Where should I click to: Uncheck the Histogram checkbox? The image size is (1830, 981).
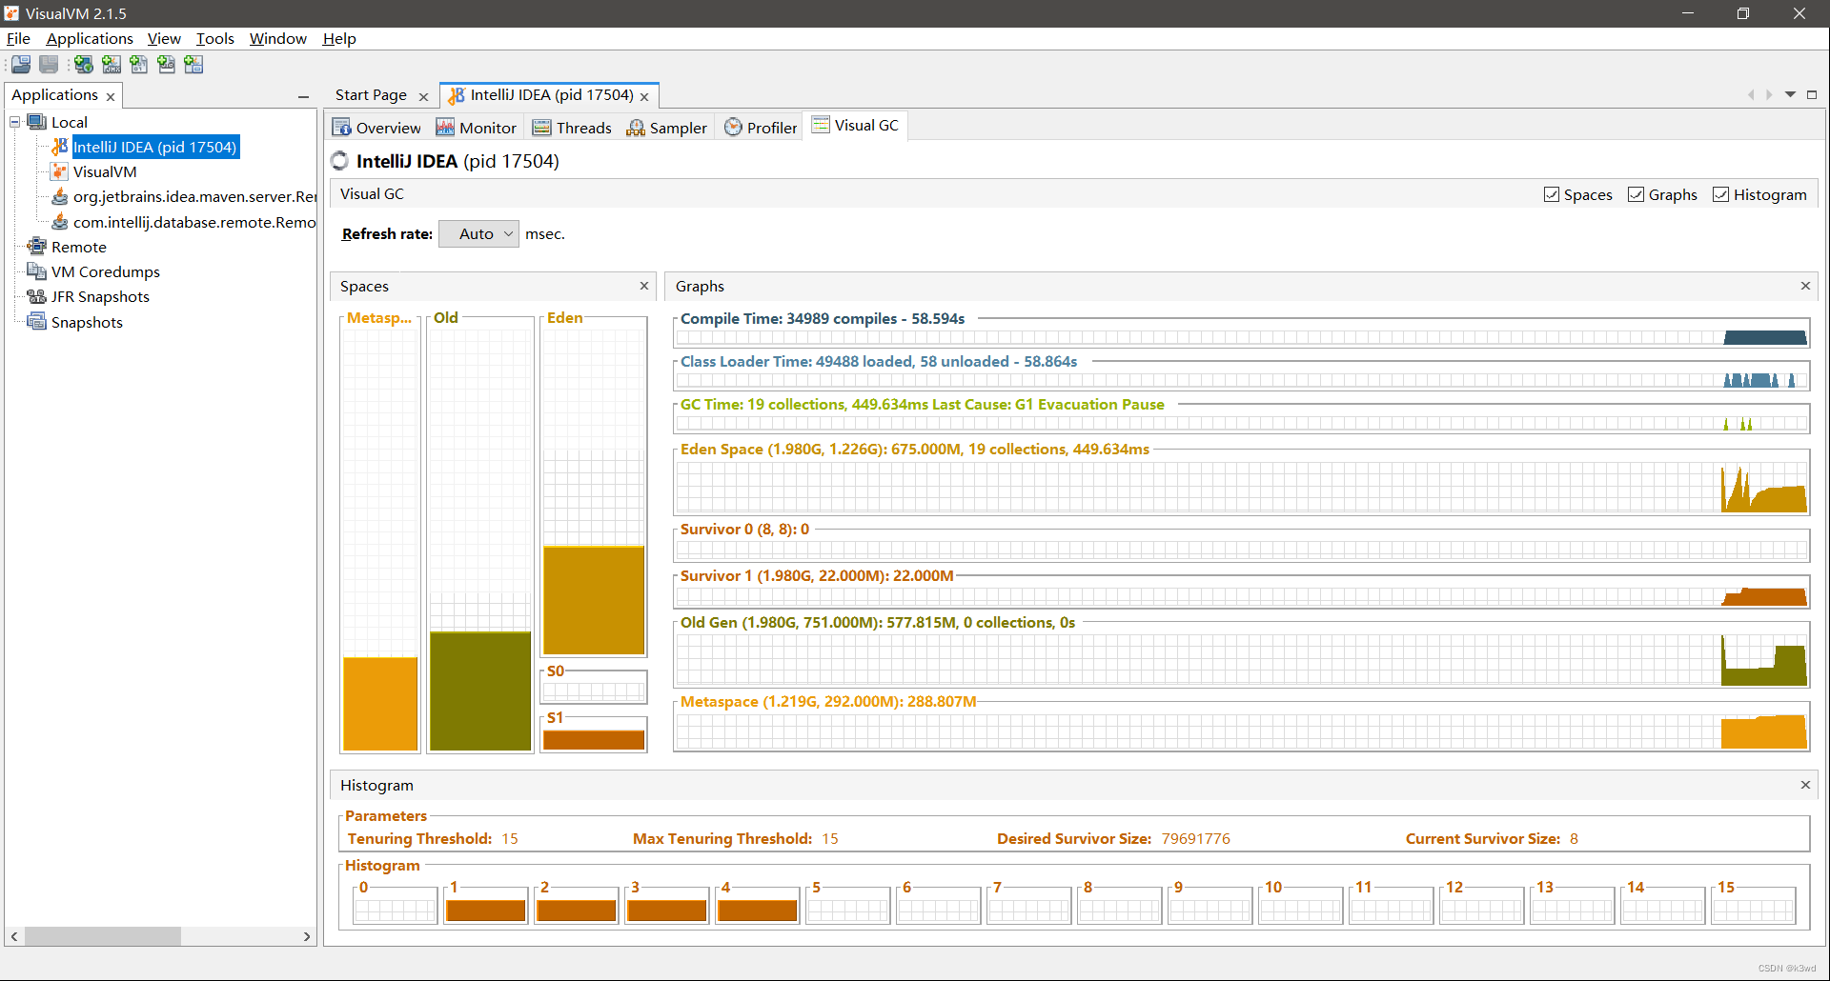click(x=1720, y=194)
